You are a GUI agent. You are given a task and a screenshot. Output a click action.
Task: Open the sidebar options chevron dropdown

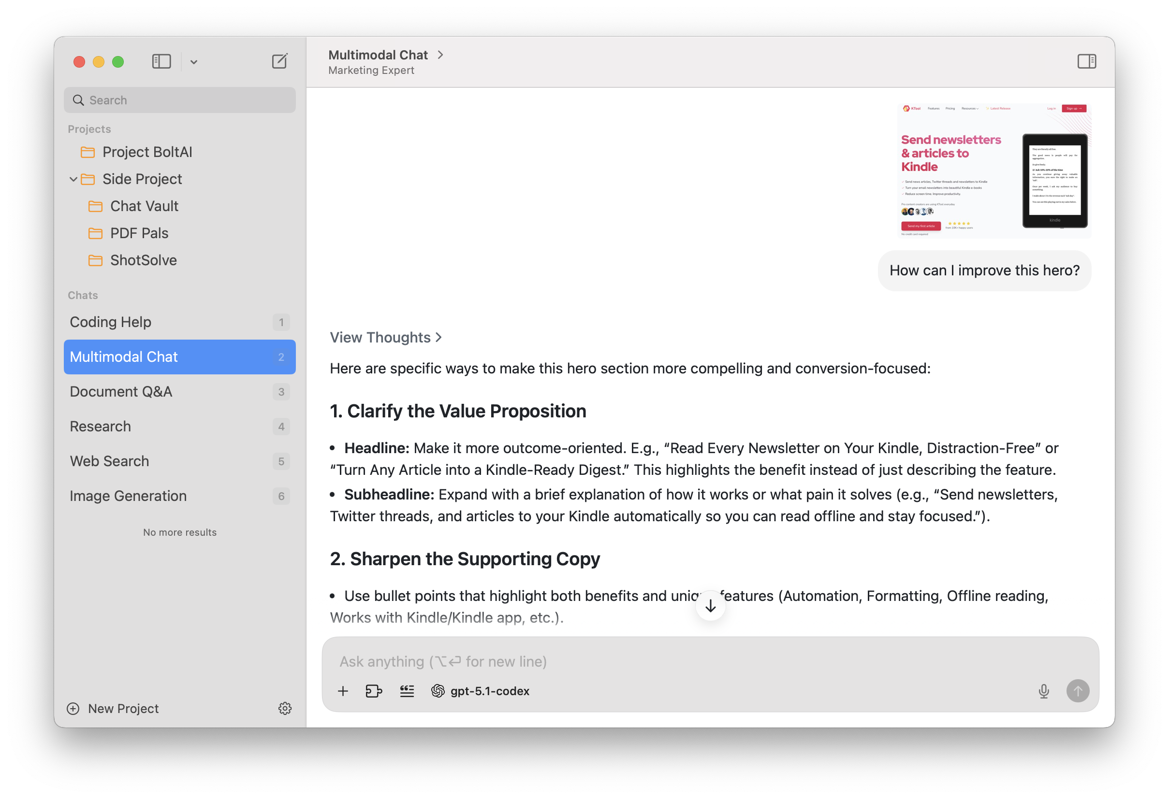(x=194, y=62)
